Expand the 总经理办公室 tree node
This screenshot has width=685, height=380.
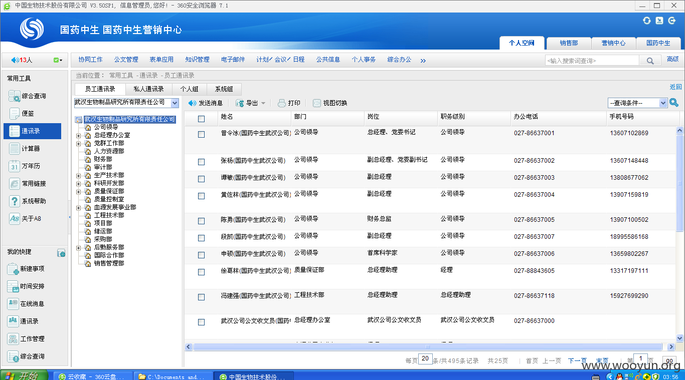(78, 135)
